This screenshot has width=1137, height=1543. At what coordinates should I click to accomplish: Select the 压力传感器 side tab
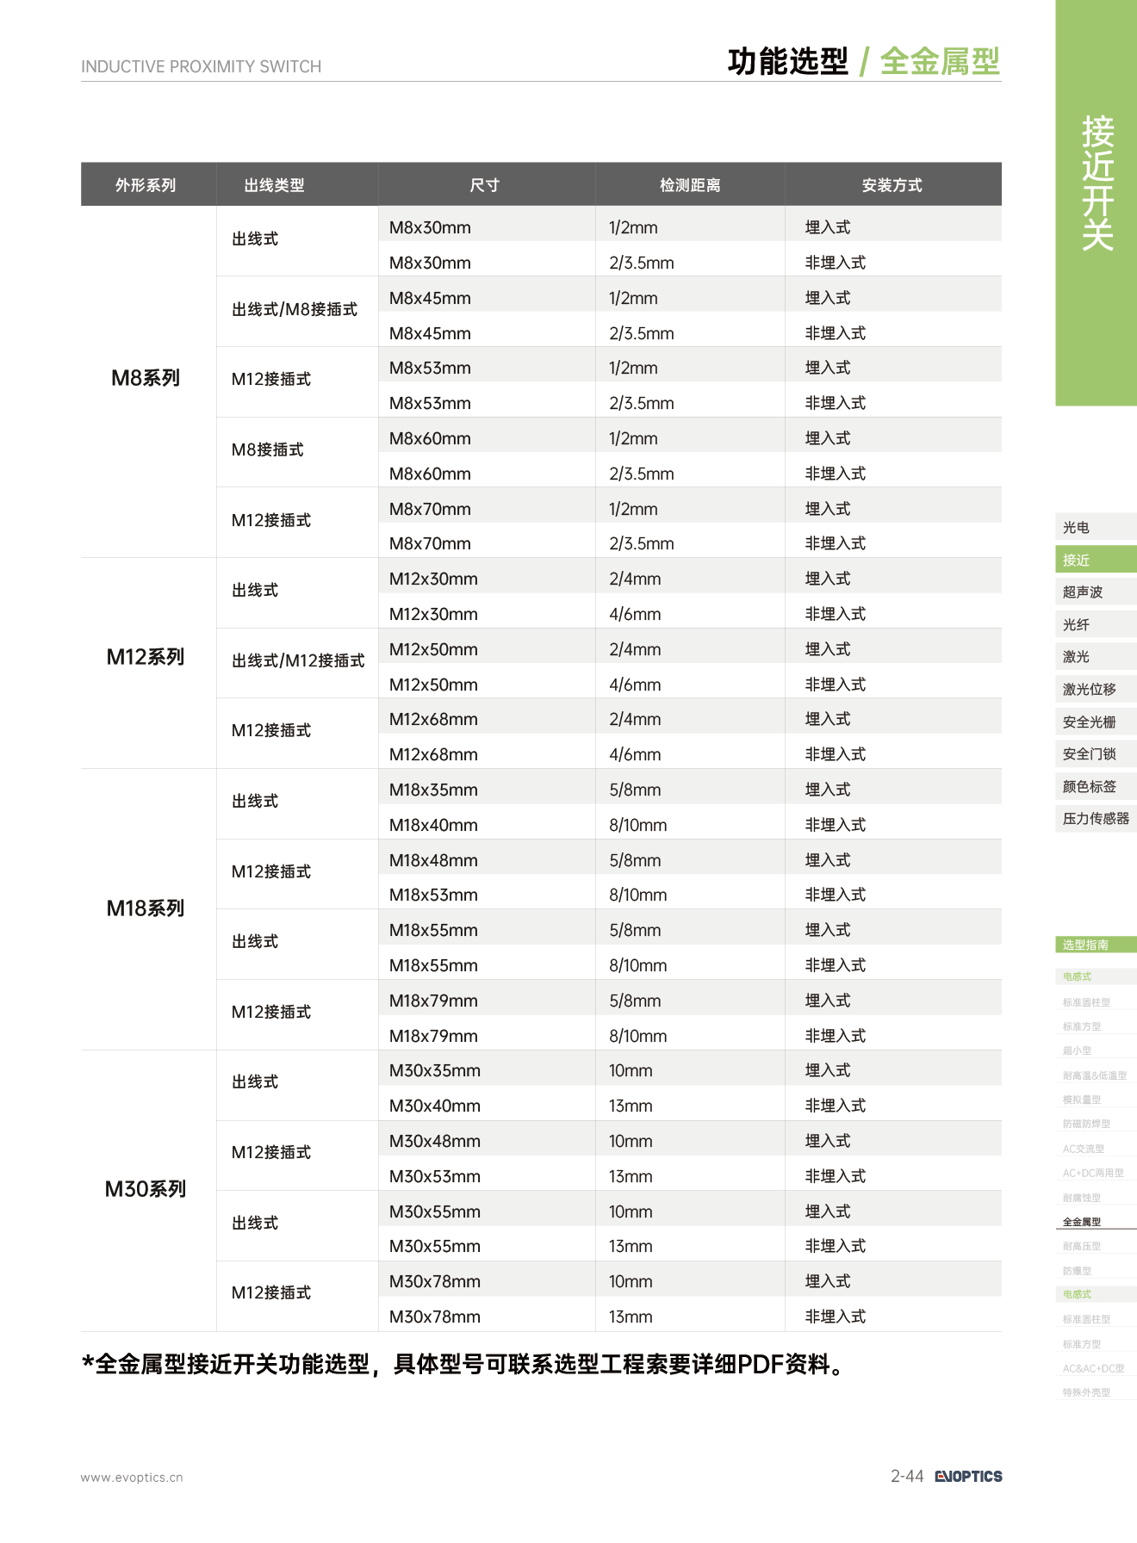click(x=1096, y=818)
